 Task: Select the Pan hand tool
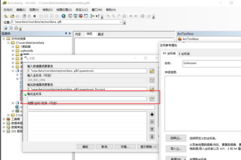tap(119, 16)
